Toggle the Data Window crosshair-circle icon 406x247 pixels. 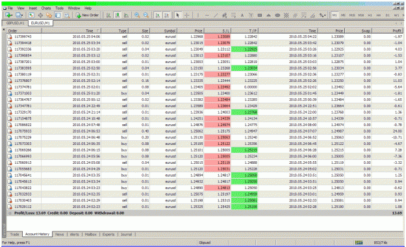pos(40,16)
